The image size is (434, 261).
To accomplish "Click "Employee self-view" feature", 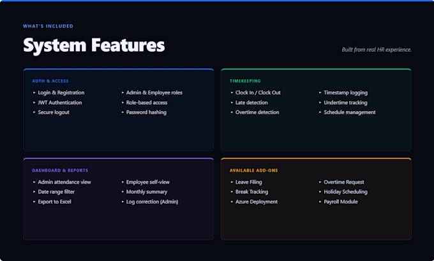I will [148, 182].
